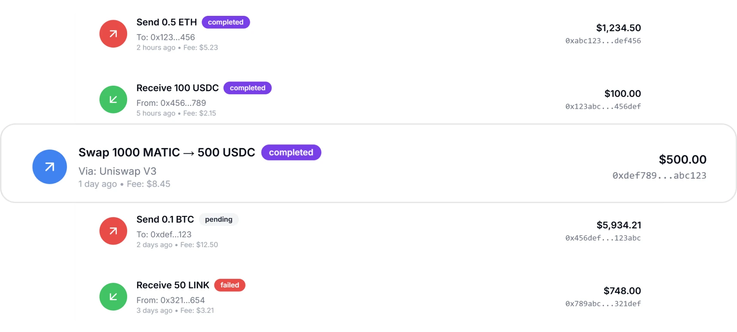Click the green receive icon for 100 USDC
This screenshot has width=737, height=332.
pos(113,99)
